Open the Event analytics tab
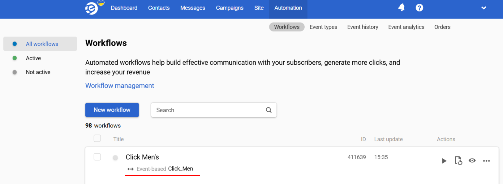 (406, 27)
